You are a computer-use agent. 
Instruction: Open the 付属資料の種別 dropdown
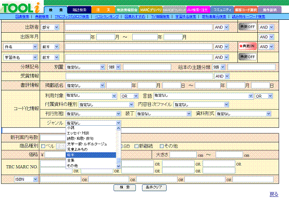[106, 104]
